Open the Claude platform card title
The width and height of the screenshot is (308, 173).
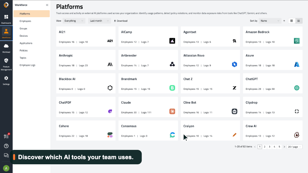click(126, 103)
